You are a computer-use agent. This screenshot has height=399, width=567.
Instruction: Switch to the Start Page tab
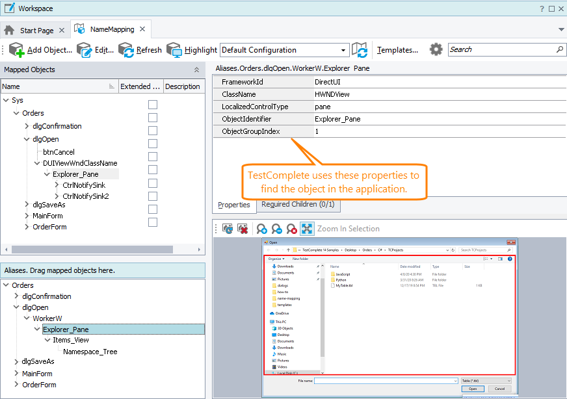click(36, 30)
